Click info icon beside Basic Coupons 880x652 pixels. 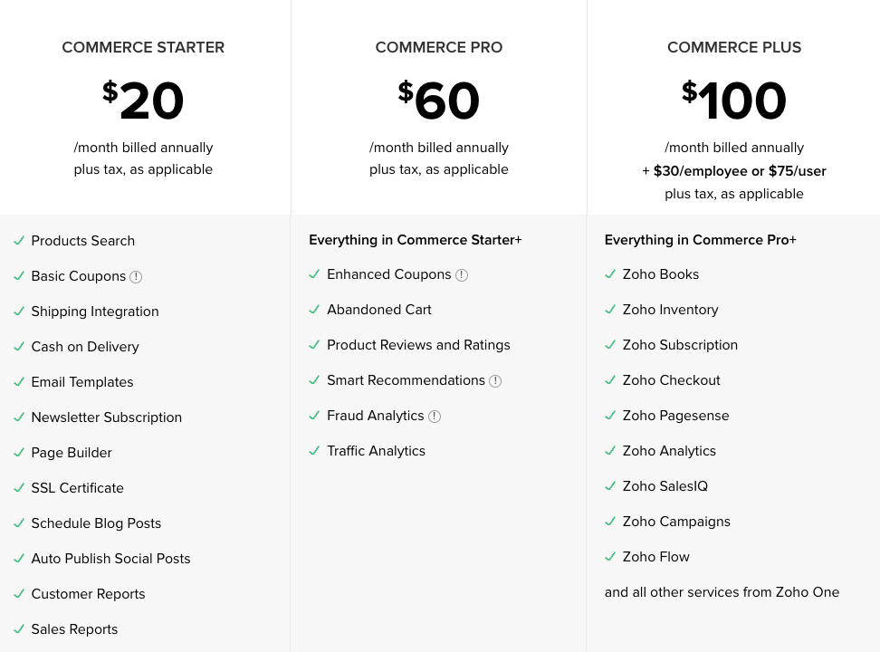click(136, 277)
